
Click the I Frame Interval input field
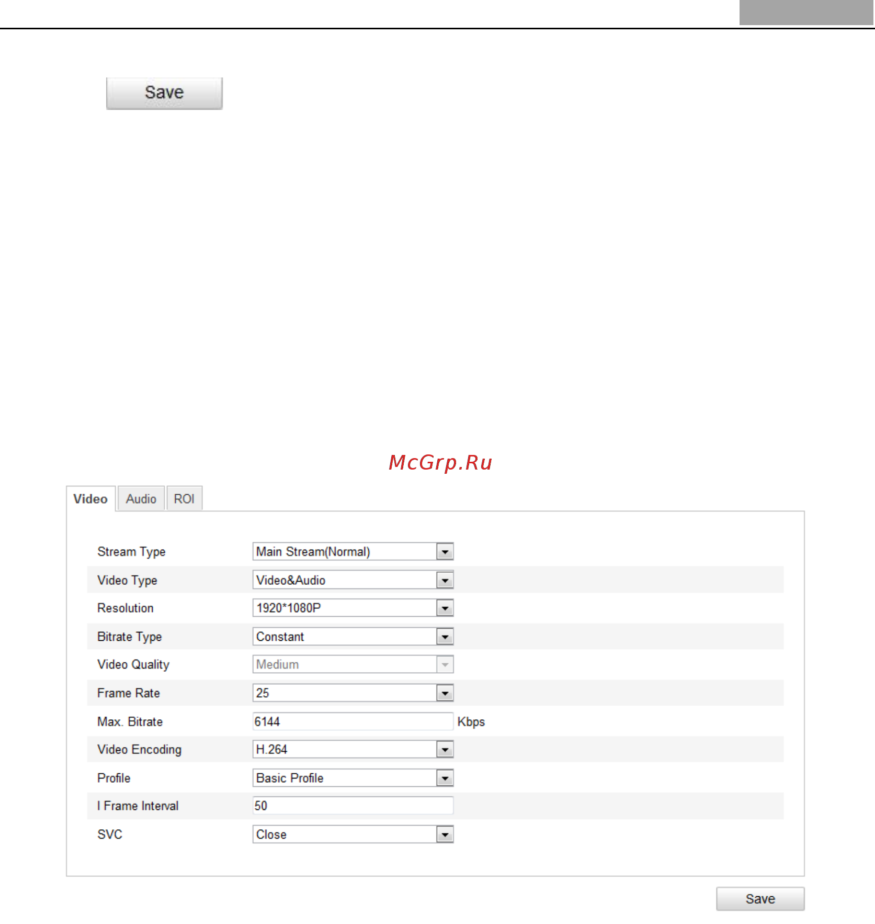point(353,806)
